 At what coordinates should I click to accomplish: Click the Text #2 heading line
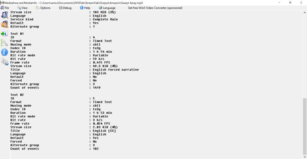pyautogui.click(x=17, y=95)
